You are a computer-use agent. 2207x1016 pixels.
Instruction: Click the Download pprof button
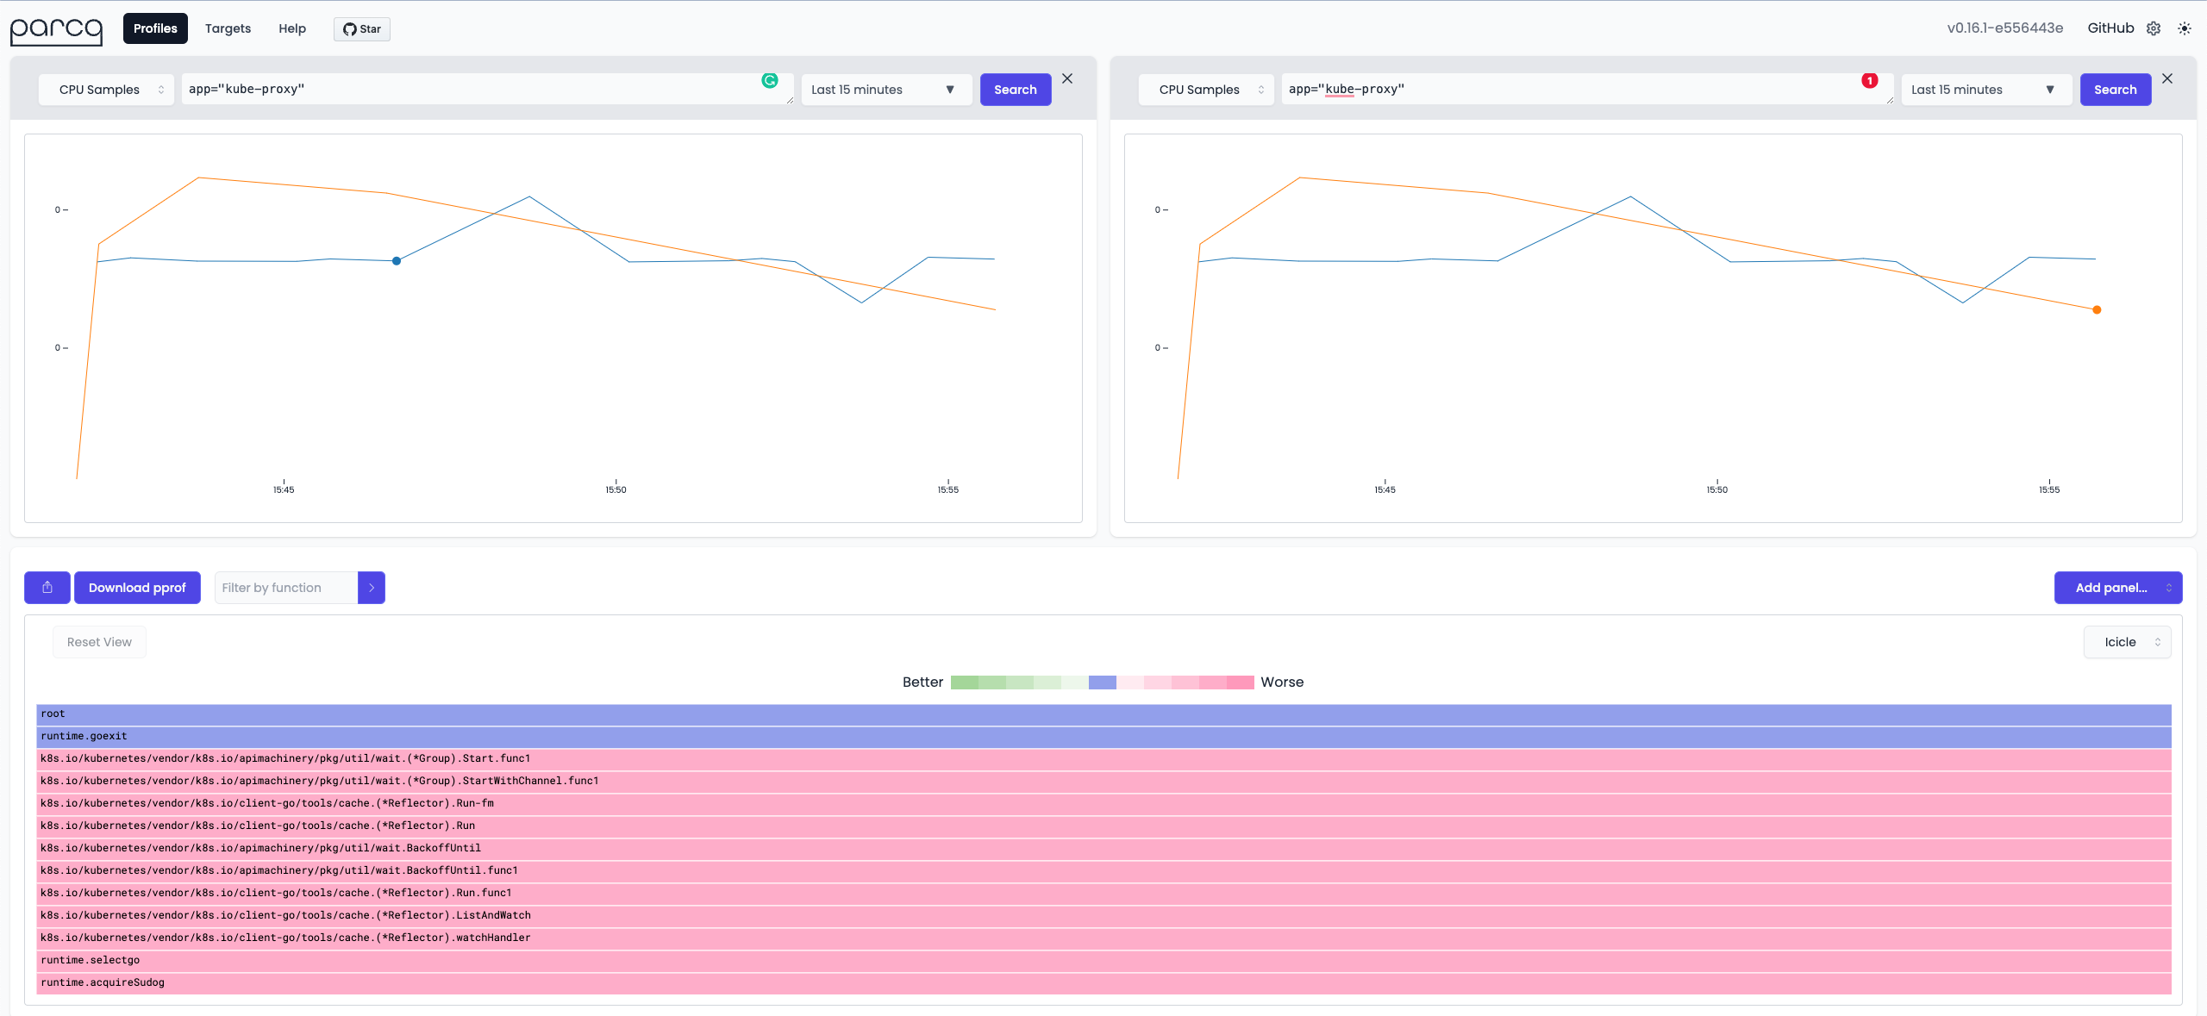pyautogui.click(x=137, y=588)
